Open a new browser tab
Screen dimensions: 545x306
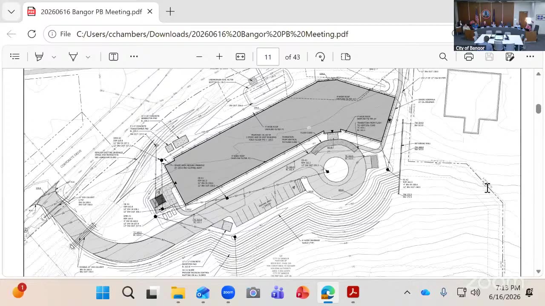click(170, 11)
